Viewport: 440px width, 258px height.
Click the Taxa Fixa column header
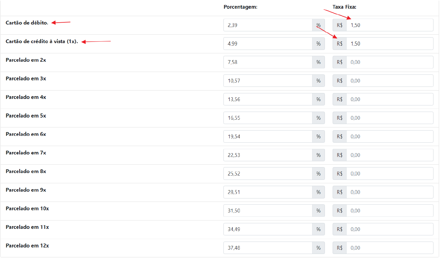(344, 7)
